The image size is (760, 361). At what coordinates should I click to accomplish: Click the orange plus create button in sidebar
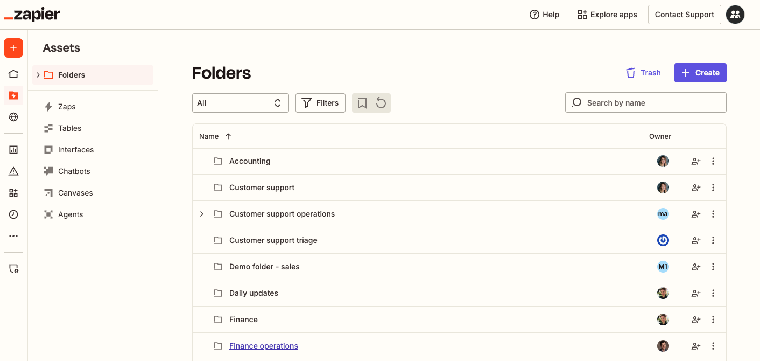(x=13, y=48)
